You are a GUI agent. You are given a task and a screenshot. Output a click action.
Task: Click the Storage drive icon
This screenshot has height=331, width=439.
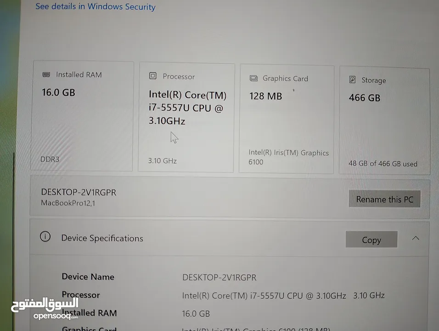(x=353, y=80)
